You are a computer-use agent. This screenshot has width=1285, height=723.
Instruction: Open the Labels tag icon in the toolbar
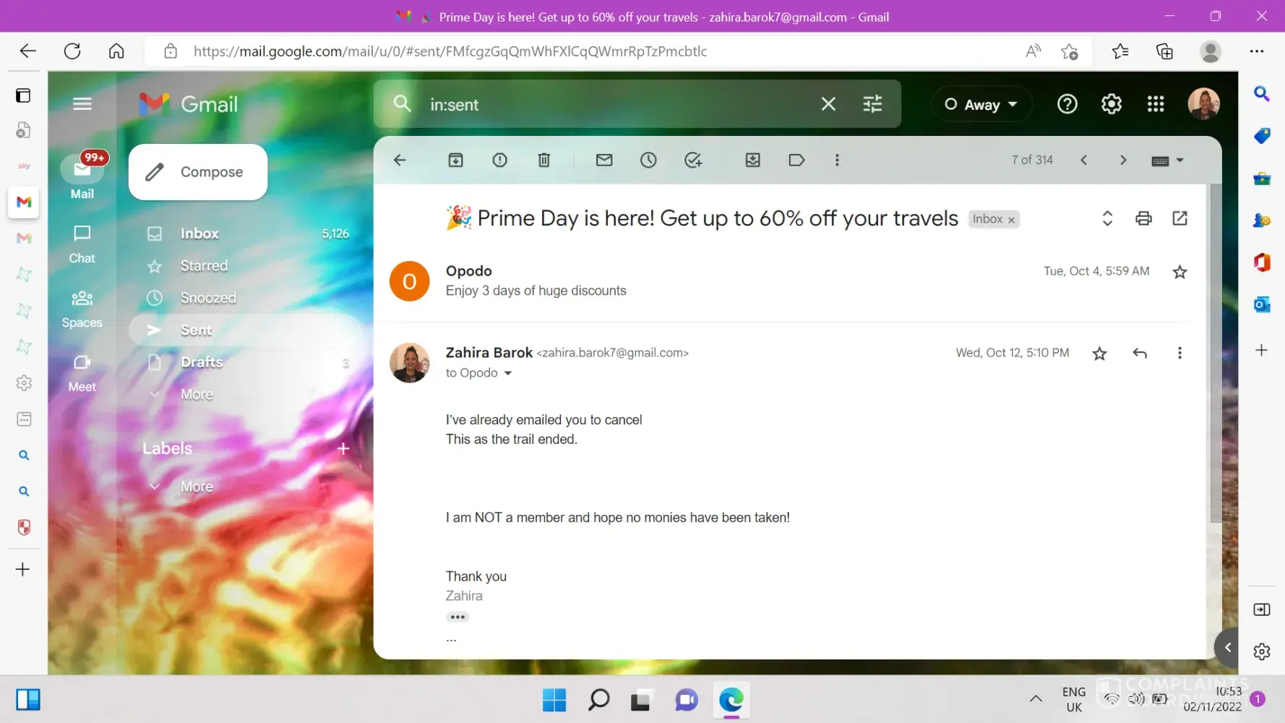pyautogui.click(x=796, y=160)
